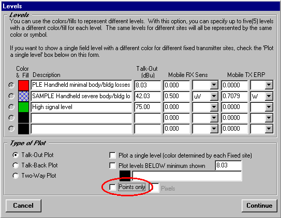This screenshot has width=281, height=218.
Task: Select the radio button for High signal level row
Action: [11, 107]
